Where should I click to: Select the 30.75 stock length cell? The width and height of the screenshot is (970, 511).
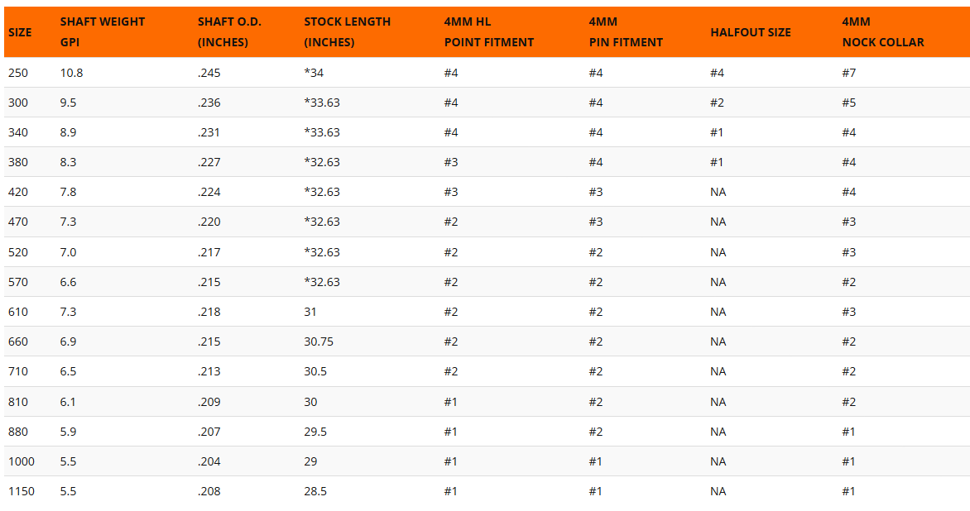(319, 341)
